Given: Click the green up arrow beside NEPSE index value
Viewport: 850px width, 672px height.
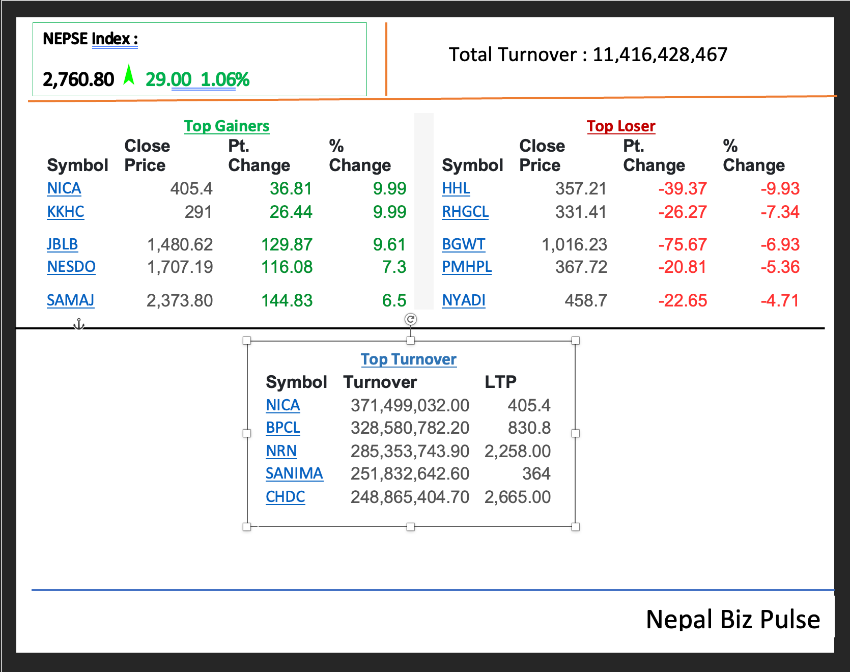Looking at the screenshot, I should (x=129, y=75).
